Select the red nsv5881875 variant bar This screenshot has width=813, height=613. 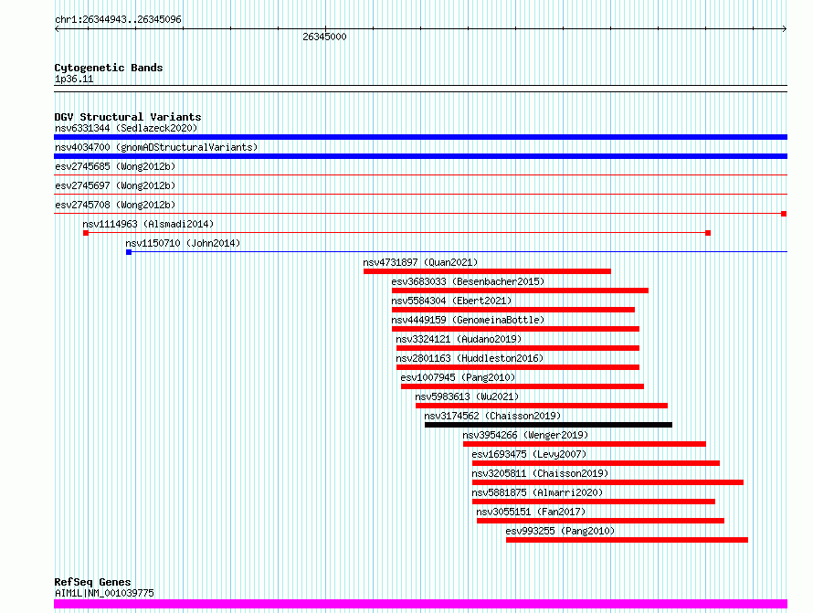click(594, 502)
